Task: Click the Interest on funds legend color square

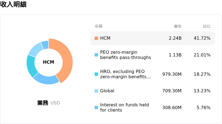Action: pos(96,107)
